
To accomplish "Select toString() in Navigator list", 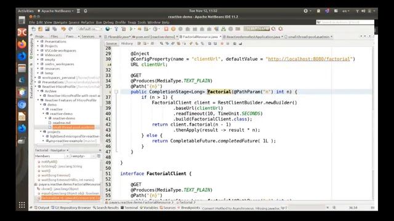I will [62, 166].
